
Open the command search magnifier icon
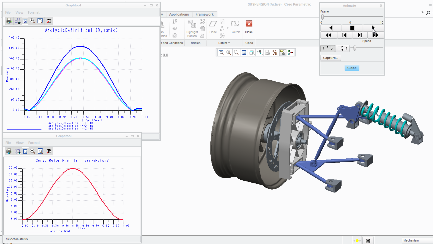pyautogui.click(x=428, y=13)
